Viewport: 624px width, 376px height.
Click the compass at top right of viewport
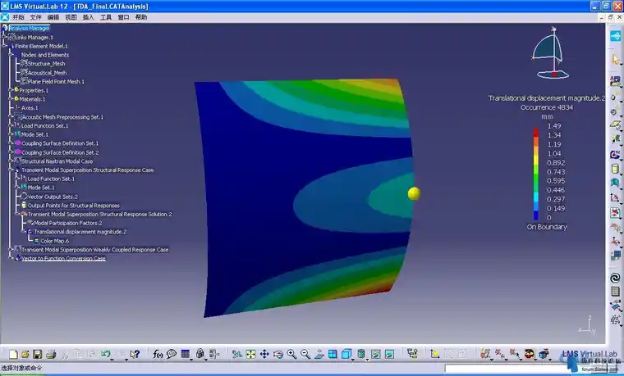pyautogui.click(x=551, y=52)
